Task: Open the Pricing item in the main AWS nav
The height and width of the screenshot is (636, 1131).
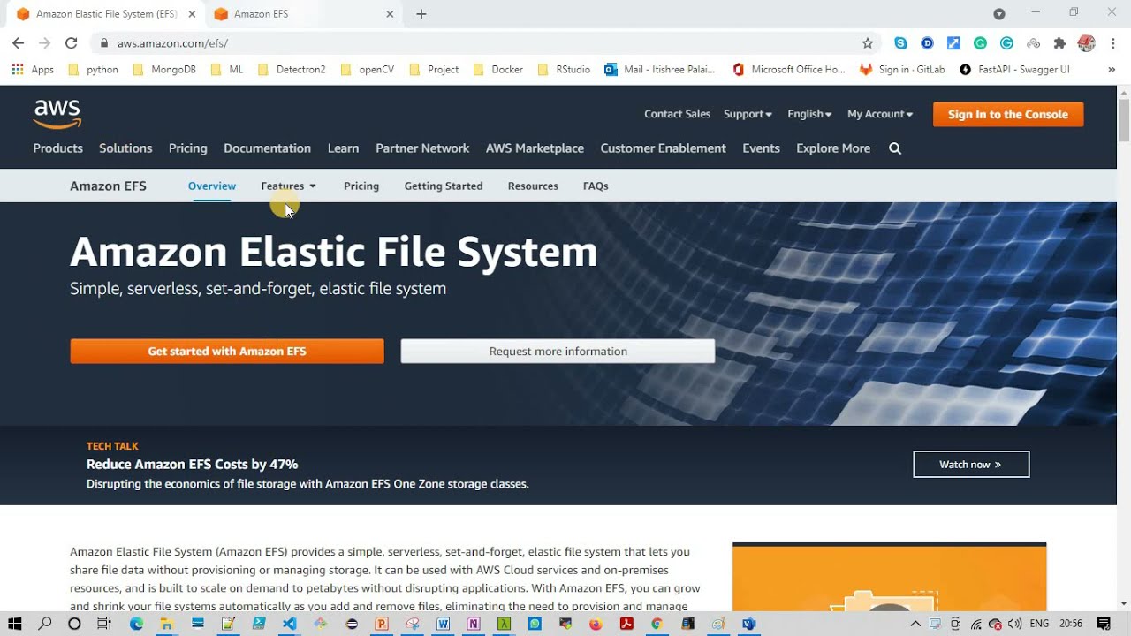Action: tap(187, 148)
